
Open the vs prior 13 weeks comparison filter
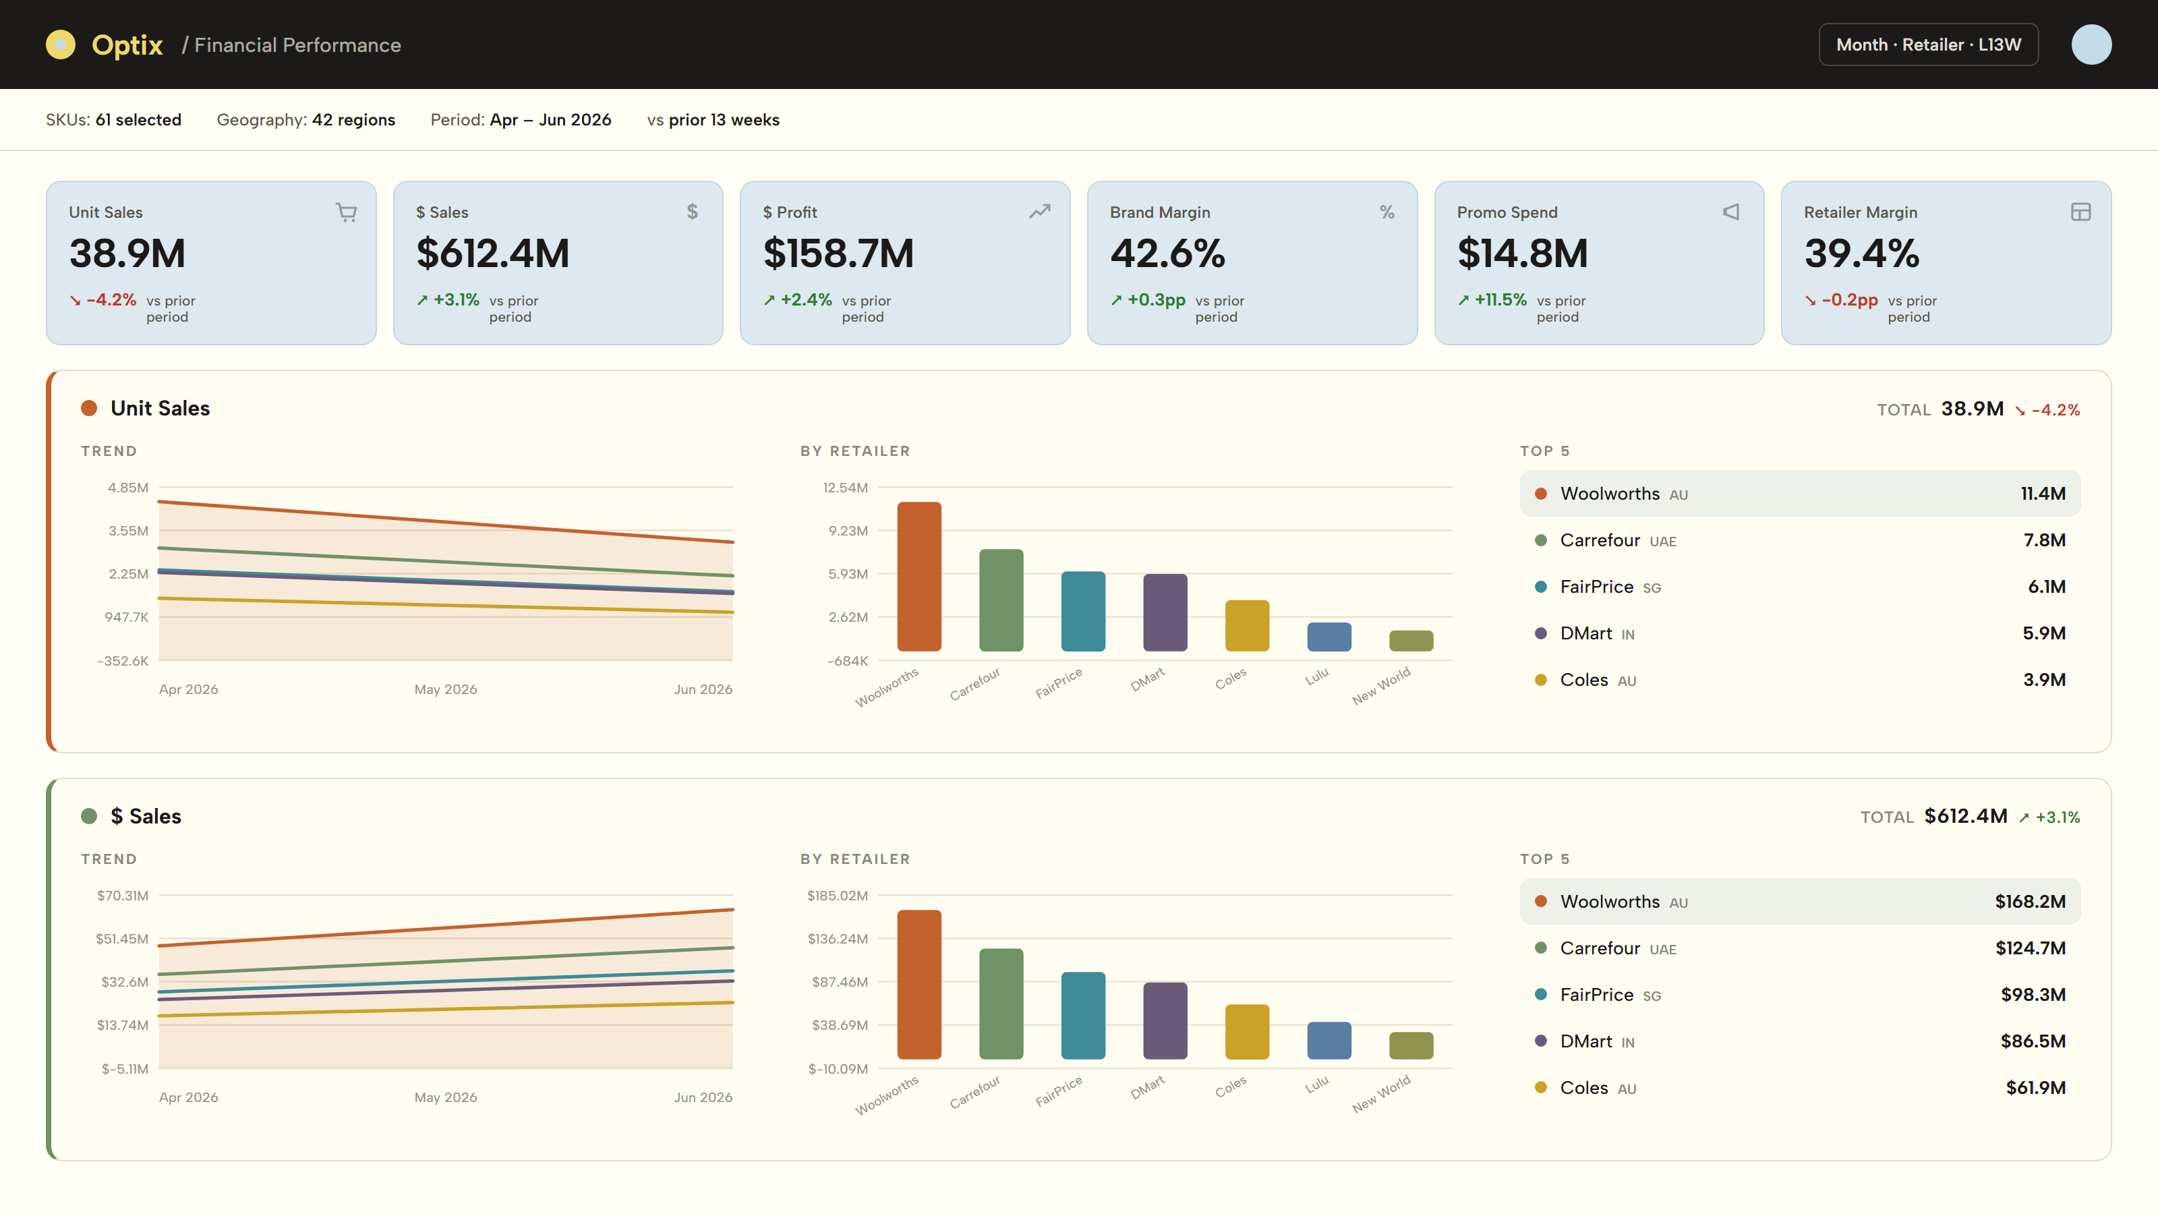(x=713, y=120)
